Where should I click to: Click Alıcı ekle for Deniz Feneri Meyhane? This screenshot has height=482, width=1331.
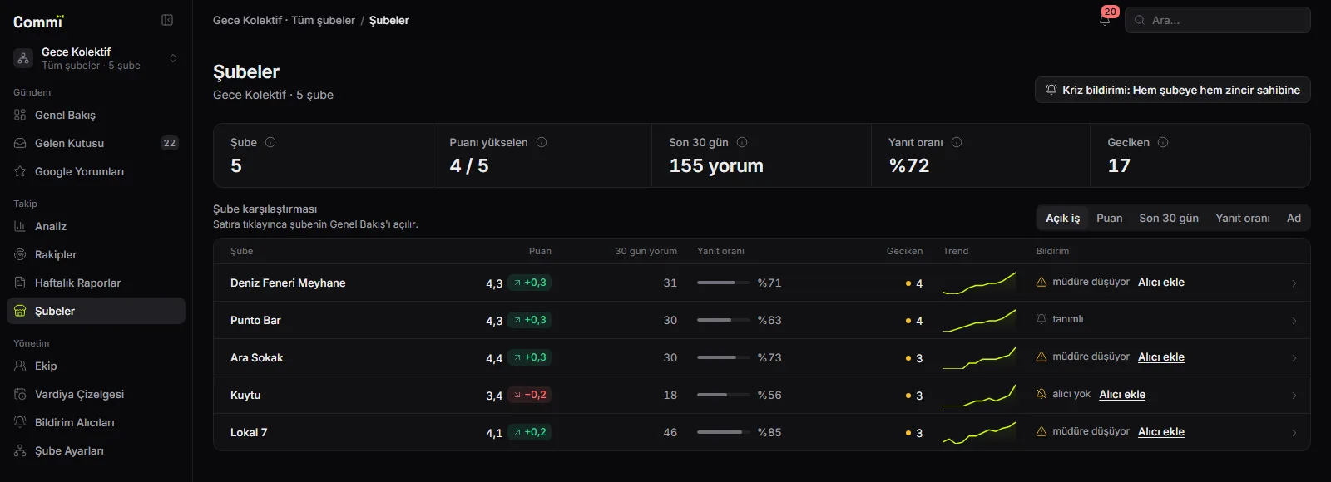(x=1161, y=283)
